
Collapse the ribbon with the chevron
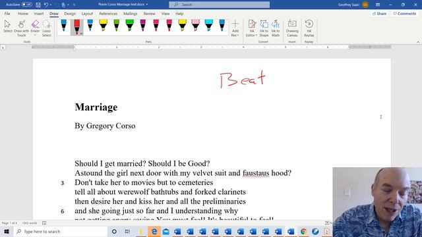[418, 42]
